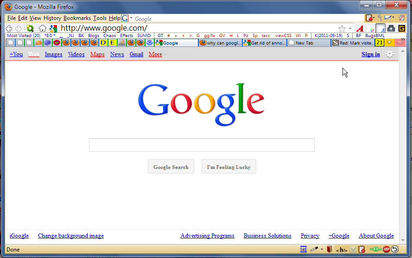412x258 pixels.
Task: Click the Google Search button
Action: pos(171,167)
